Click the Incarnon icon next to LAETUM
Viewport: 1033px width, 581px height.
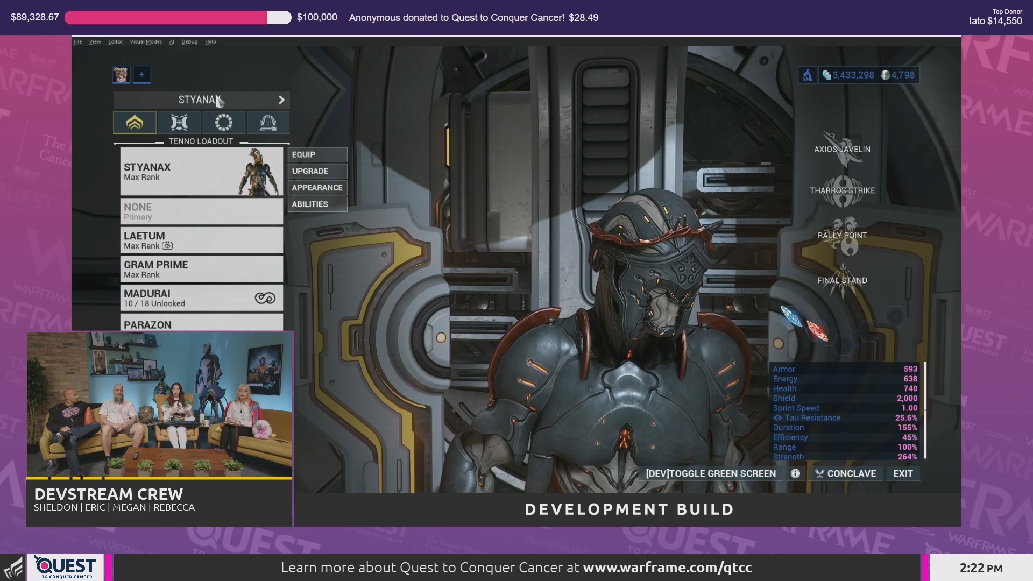point(167,246)
